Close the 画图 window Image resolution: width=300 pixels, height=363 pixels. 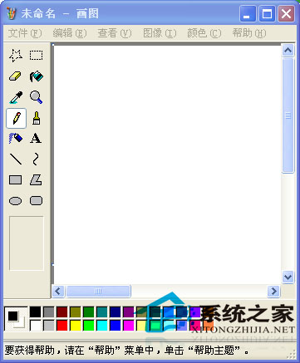(287, 13)
